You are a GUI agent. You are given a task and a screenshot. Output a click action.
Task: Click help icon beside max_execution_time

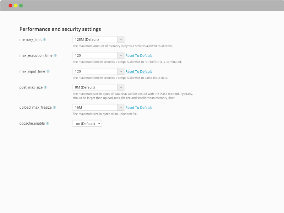pos(55,55)
